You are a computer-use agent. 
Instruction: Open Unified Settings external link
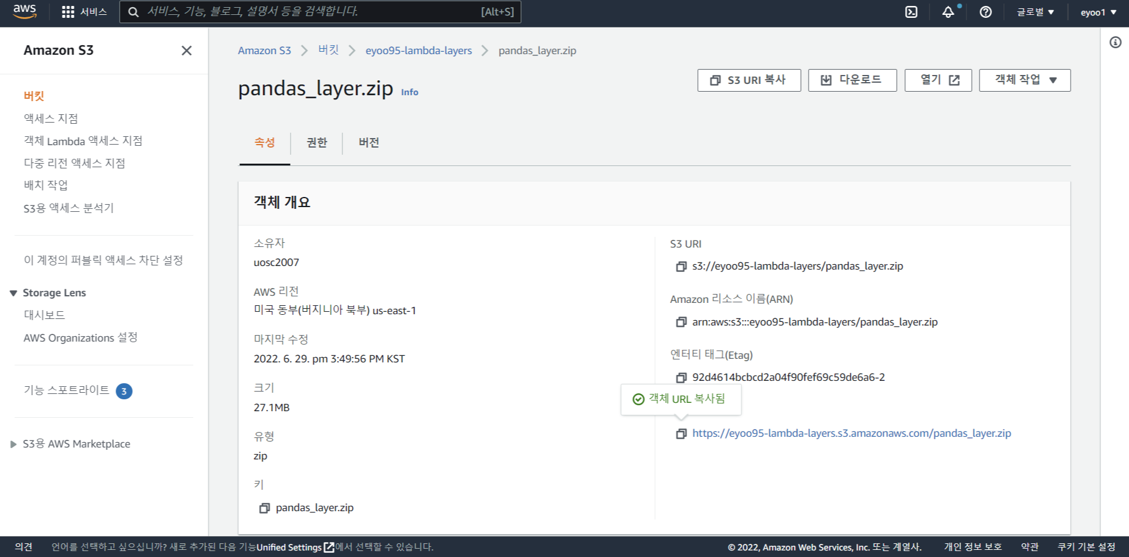pos(295,547)
